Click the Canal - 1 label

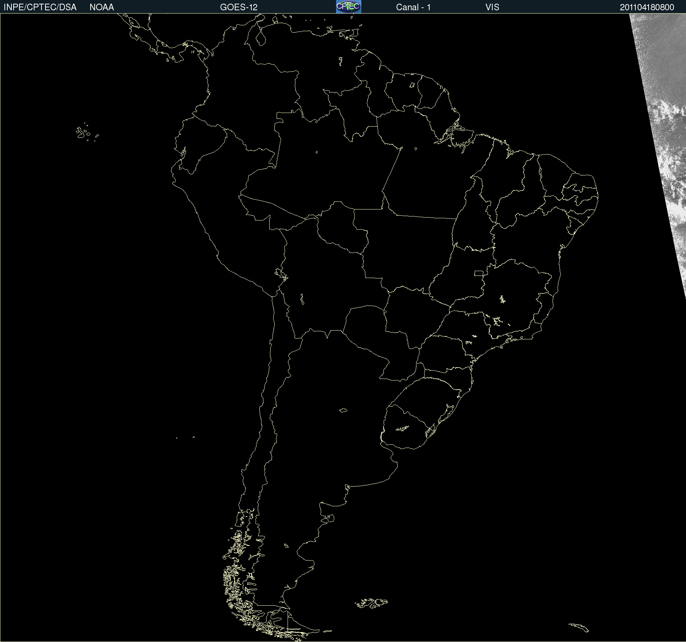413,7
